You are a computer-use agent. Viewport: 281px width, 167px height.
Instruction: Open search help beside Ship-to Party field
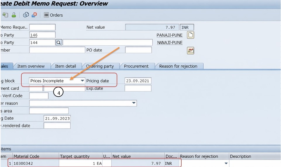click(59, 43)
